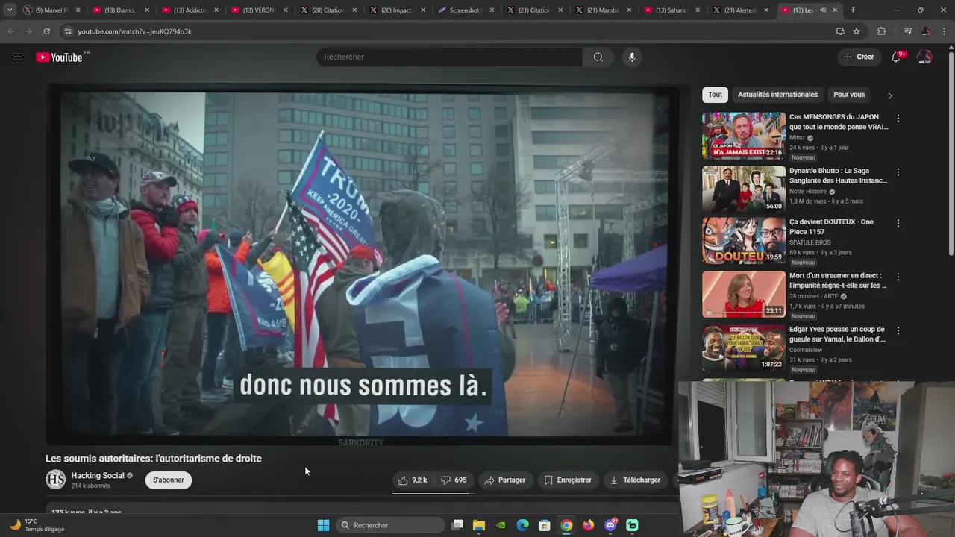Open the weather widget showing 15°C

37,525
